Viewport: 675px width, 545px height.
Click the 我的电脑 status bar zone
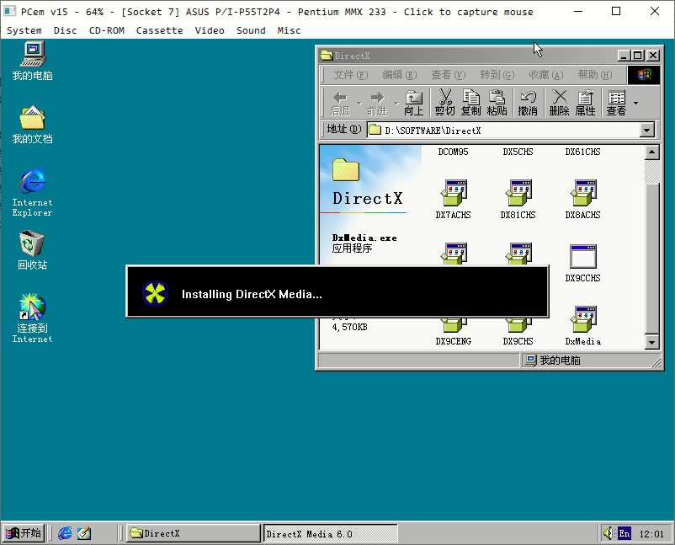point(590,361)
